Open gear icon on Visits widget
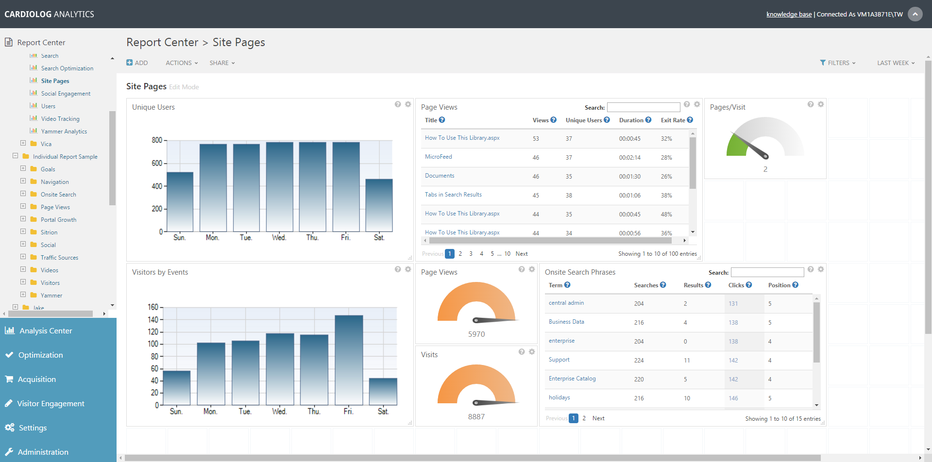Image resolution: width=932 pixels, height=462 pixels. pyautogui.click(x=532, y=352)
